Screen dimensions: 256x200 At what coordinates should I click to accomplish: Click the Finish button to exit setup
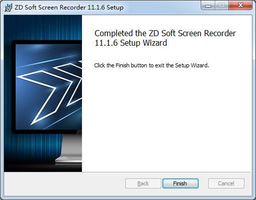point(181,183)
